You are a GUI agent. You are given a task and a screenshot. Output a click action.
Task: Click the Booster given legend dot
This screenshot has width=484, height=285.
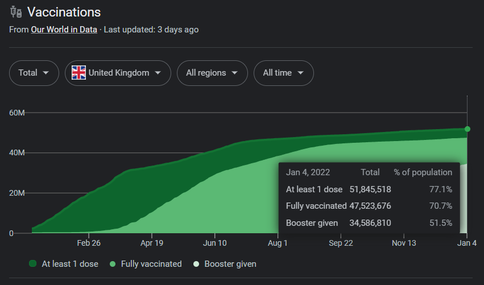point(196,264)
